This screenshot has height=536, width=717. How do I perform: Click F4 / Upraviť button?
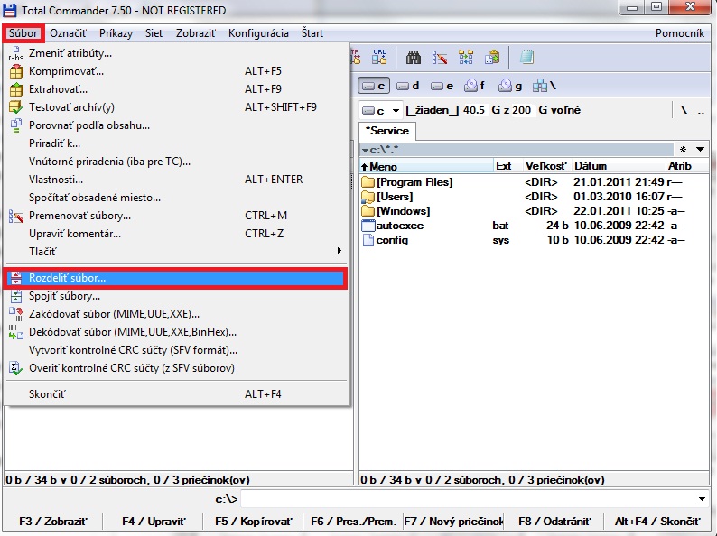point(154,522)
